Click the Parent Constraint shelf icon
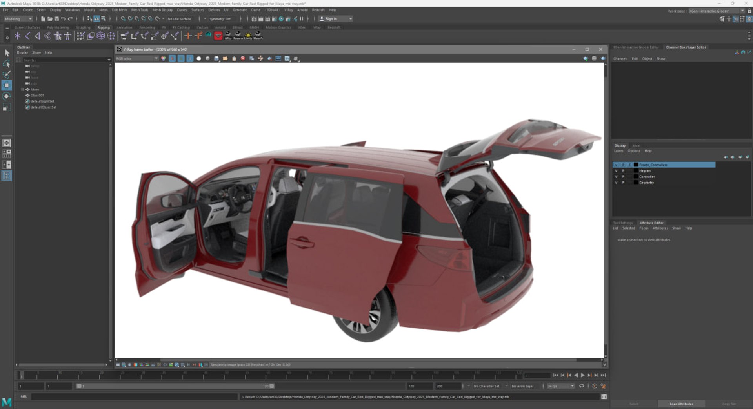Image resolution: width=753 pixels, height=409 pixels. [x=124, y=36]
